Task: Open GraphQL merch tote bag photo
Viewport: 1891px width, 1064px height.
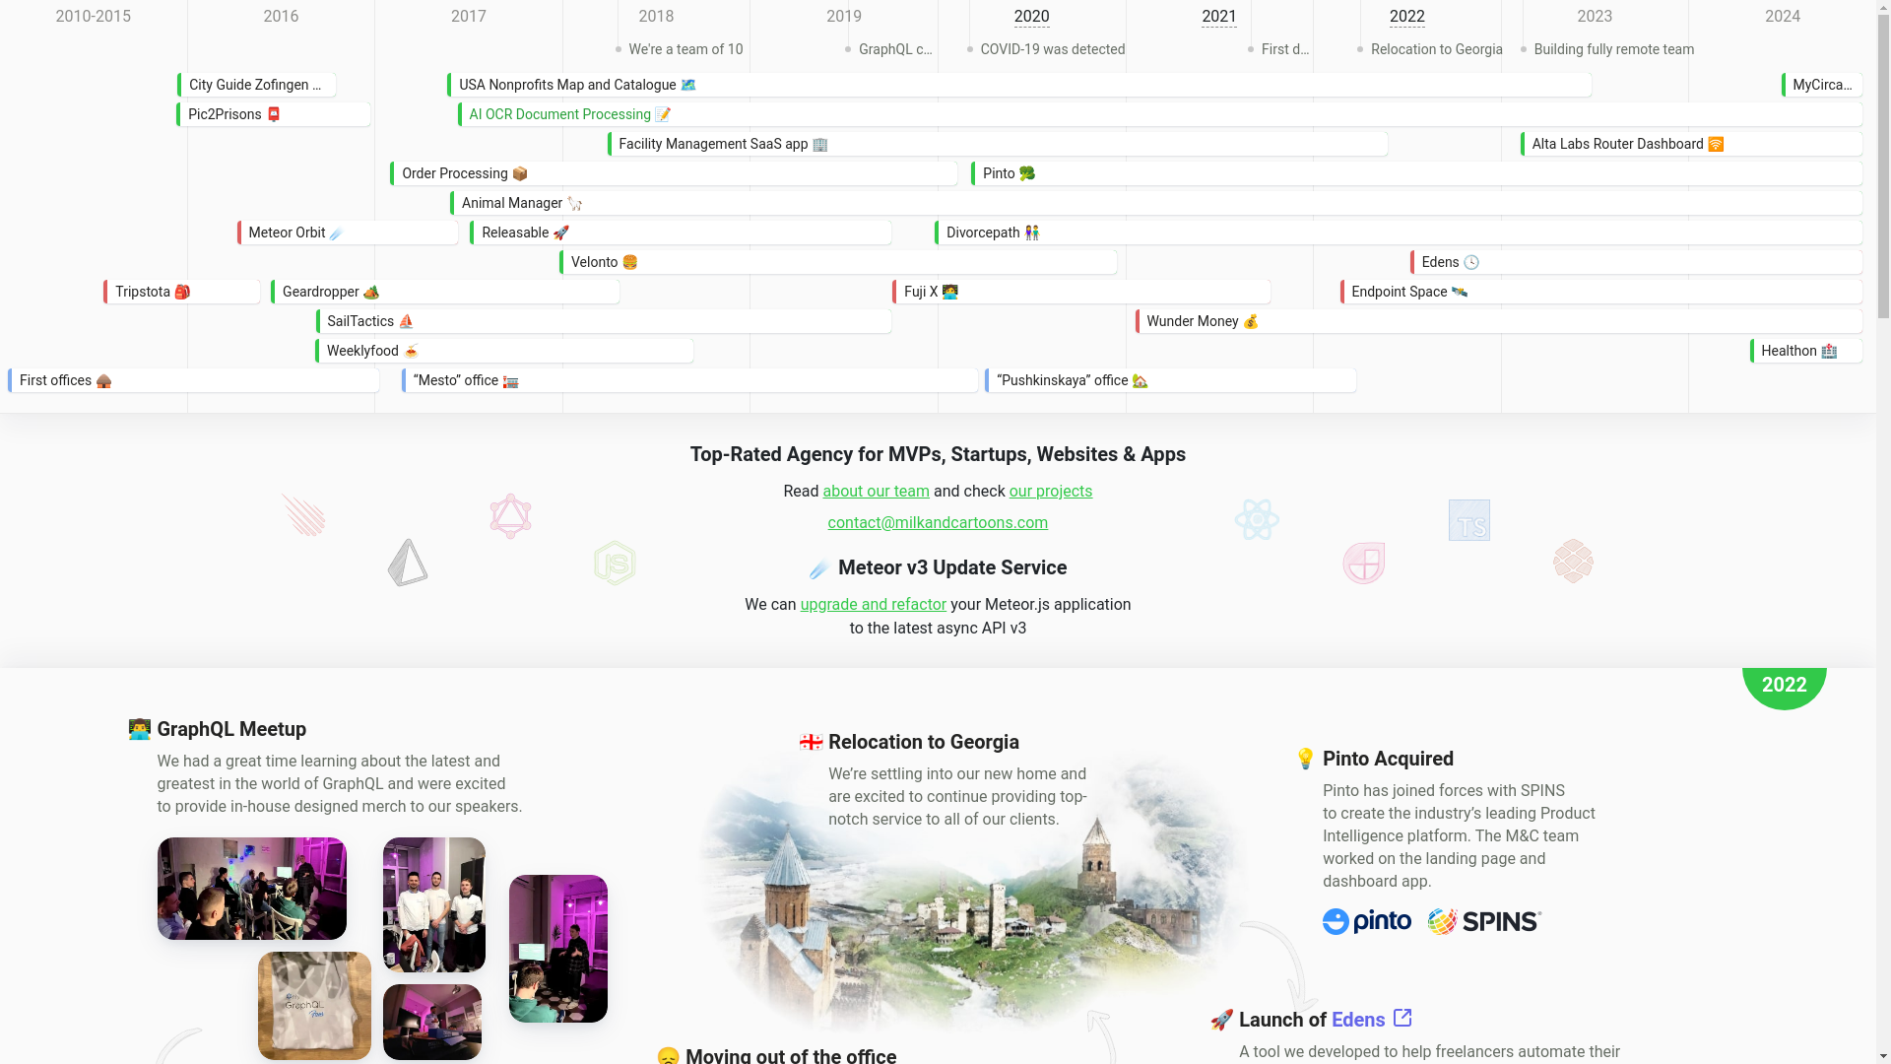Action: click(x=314, y=1006)
